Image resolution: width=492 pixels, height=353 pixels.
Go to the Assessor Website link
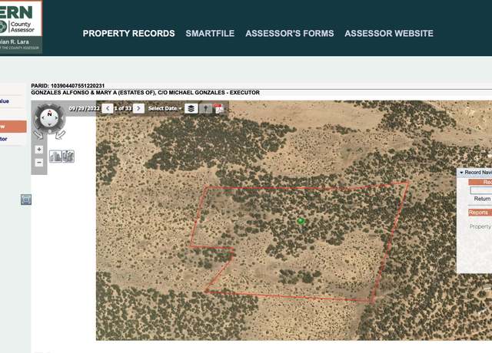(389, 34)
